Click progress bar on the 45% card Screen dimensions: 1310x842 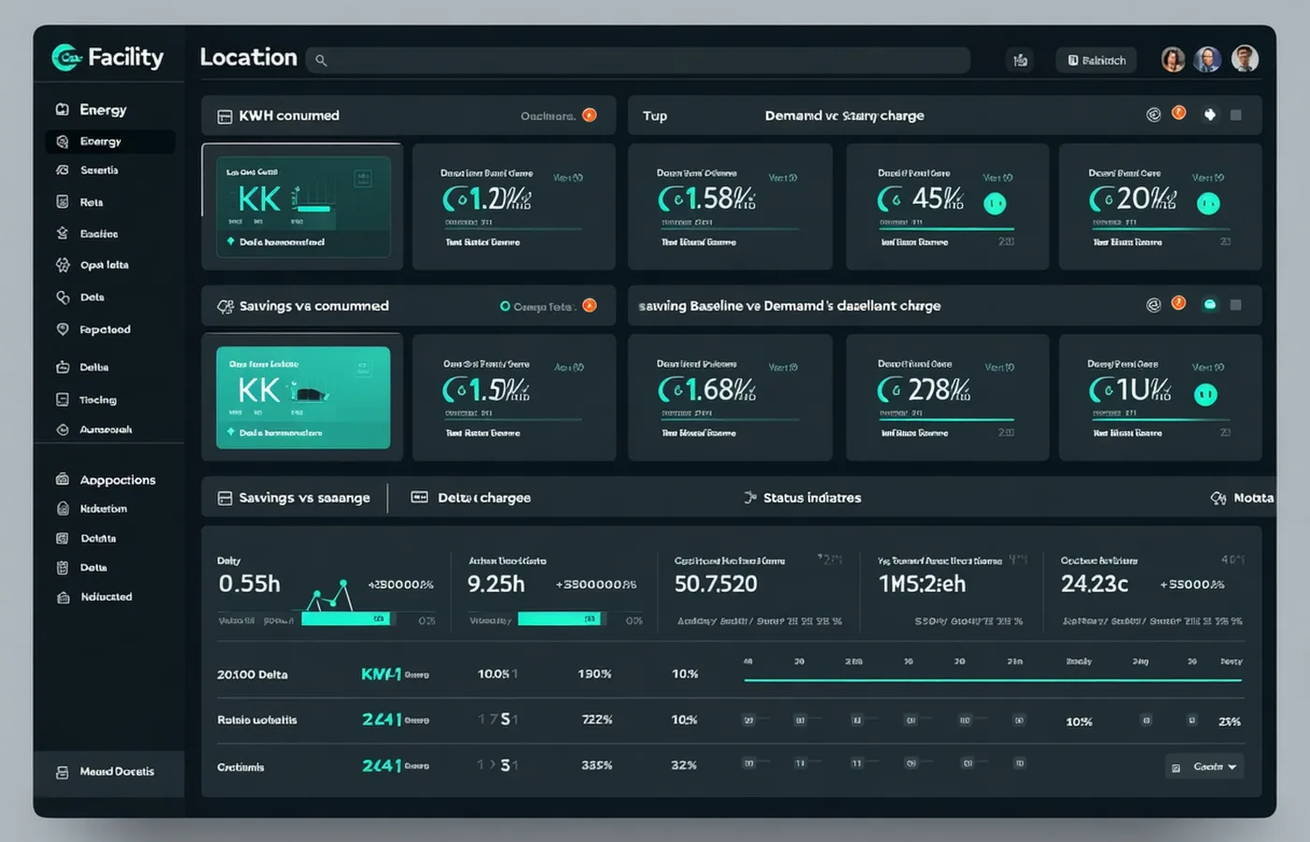(x=947, y=229)
